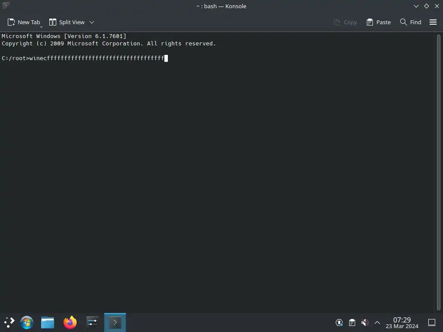Expand the New Tab profile dropdown arrow
The image size is (443, 332).
coord(41,27)
